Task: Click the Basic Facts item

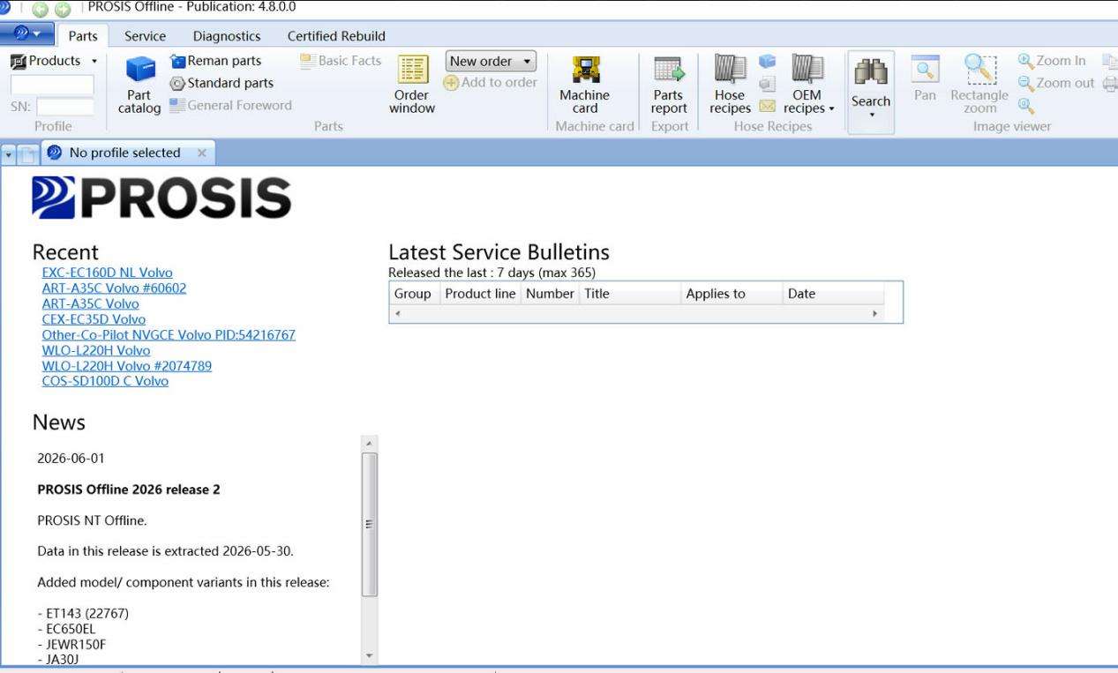Action: (x=341, y=61)
